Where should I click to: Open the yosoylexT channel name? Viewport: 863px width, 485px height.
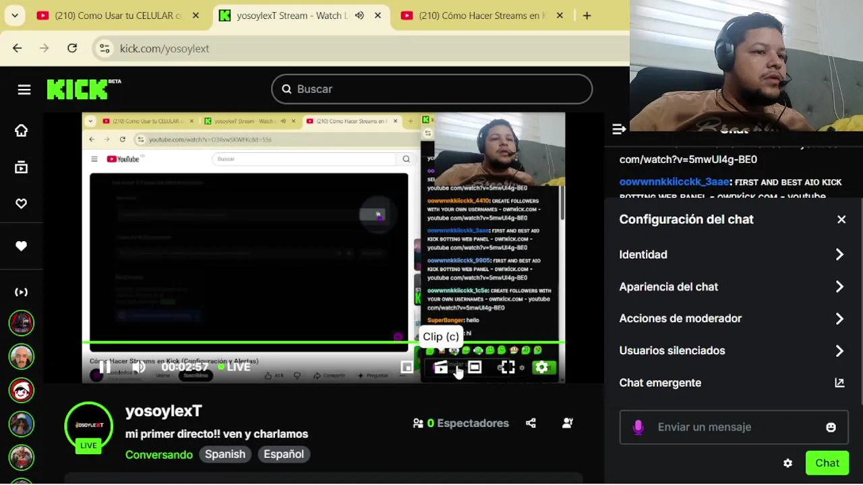point(164,411)
